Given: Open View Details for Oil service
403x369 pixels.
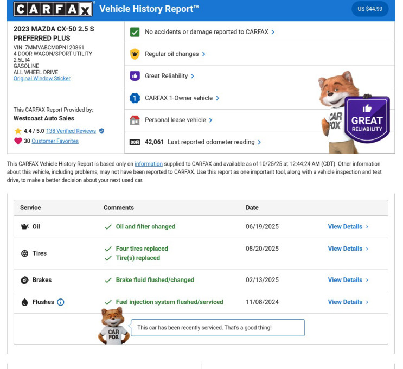Looking at the screenshot, I should (x=348, y=227).
